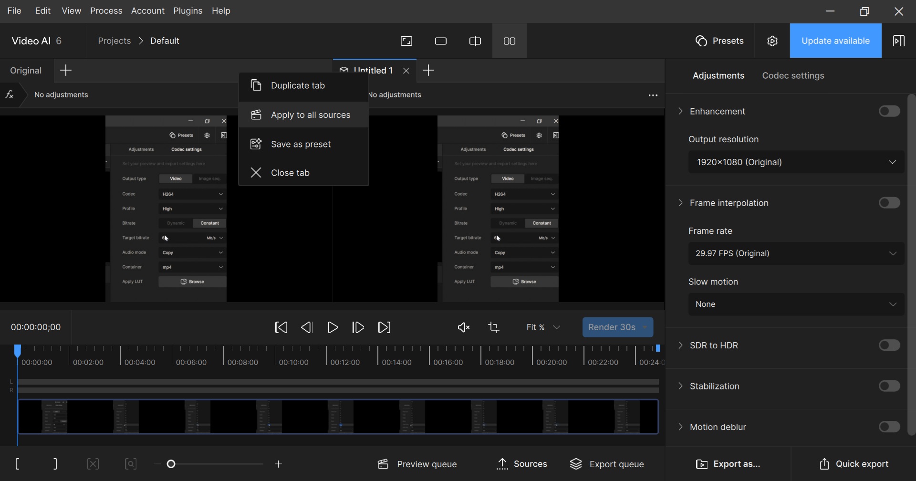Turn on Frame interpolation

[x=889, y=203]
